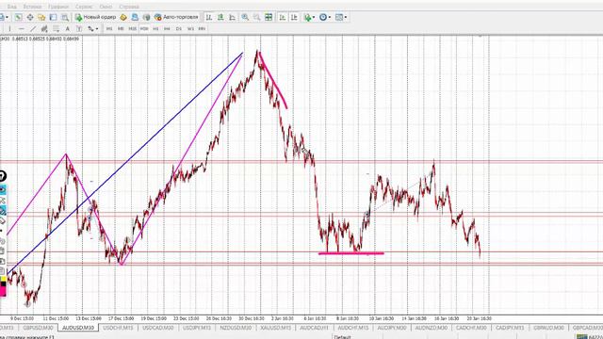Open the periods clock dropdown

(x=325, y=17)
